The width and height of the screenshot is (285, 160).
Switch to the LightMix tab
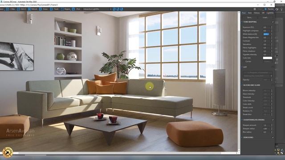point(270,13)
